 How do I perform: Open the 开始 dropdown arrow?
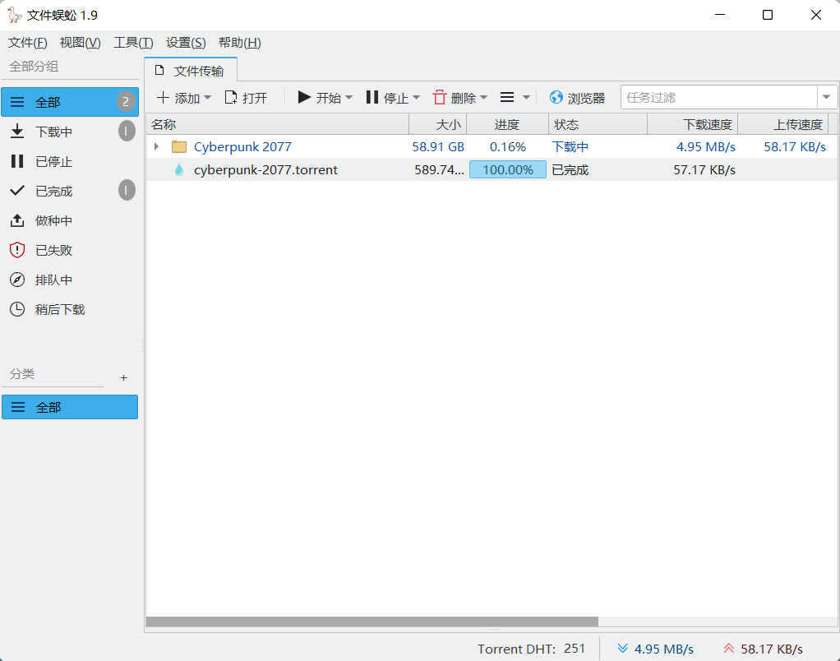tap(348, 98)
